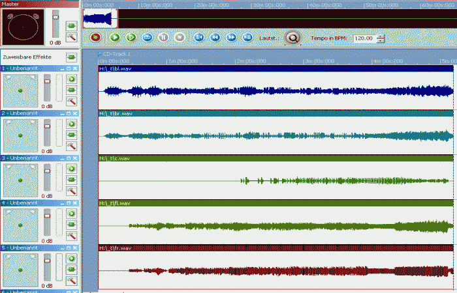
Task: Open the Master effects chip icon
Action: [72, 25]
